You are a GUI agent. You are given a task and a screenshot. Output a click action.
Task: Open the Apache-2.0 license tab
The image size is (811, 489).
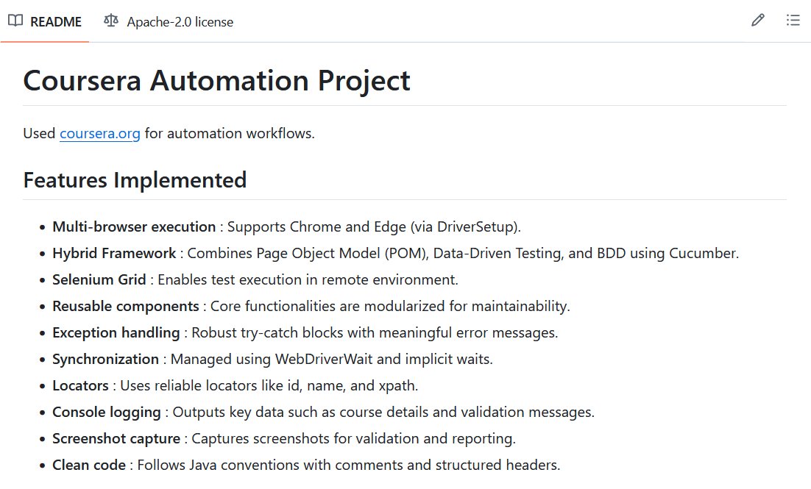[x=180, y=22]
